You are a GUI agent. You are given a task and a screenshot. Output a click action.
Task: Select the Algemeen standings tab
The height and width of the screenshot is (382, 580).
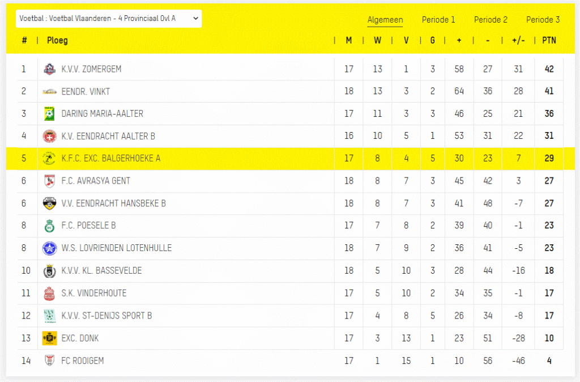coord(385,20)
